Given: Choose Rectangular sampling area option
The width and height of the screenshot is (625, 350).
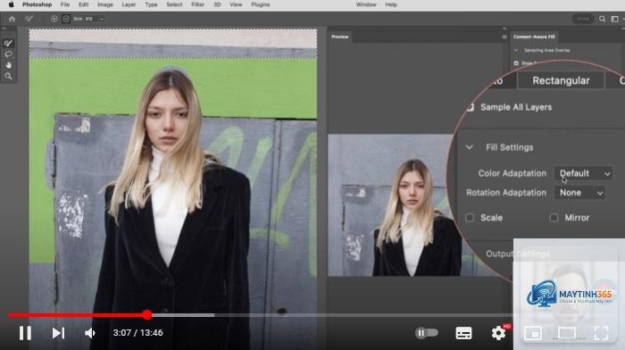Looking at the screenshot, I should [x=561, y=80].
